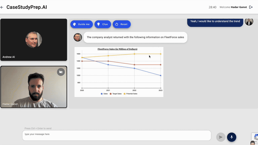Click the CaseStudyPrep.AI title
Viewport: 258px width, 145px height.
[x=27, y=7]
